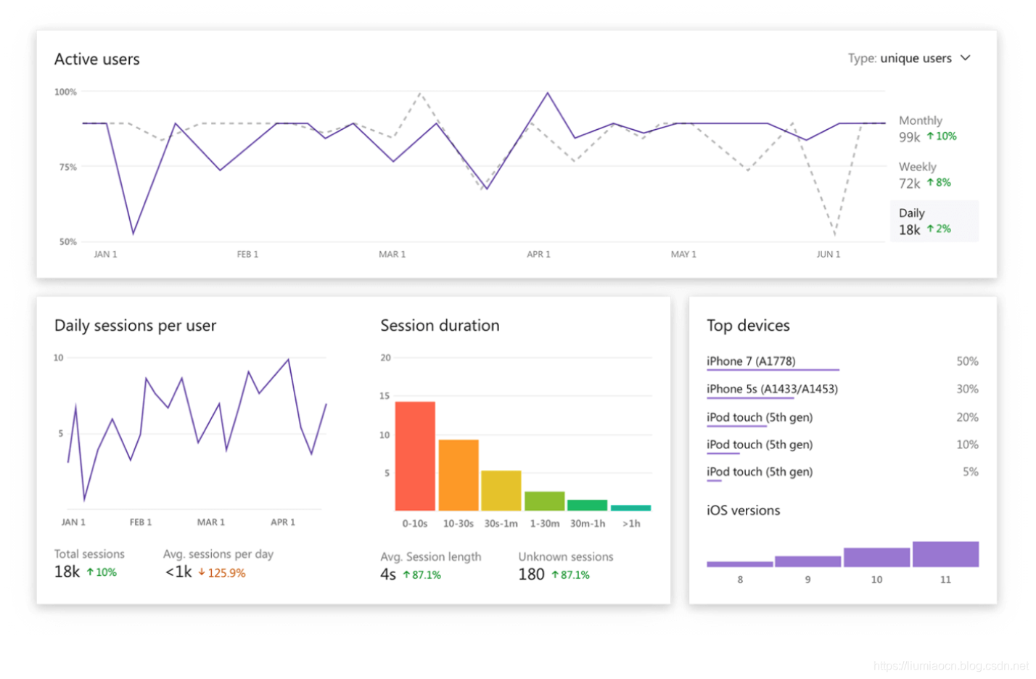Click the iOS version 8 bar
The height and width of the screenshot is (679, 1036).
[x=740, y=564]
